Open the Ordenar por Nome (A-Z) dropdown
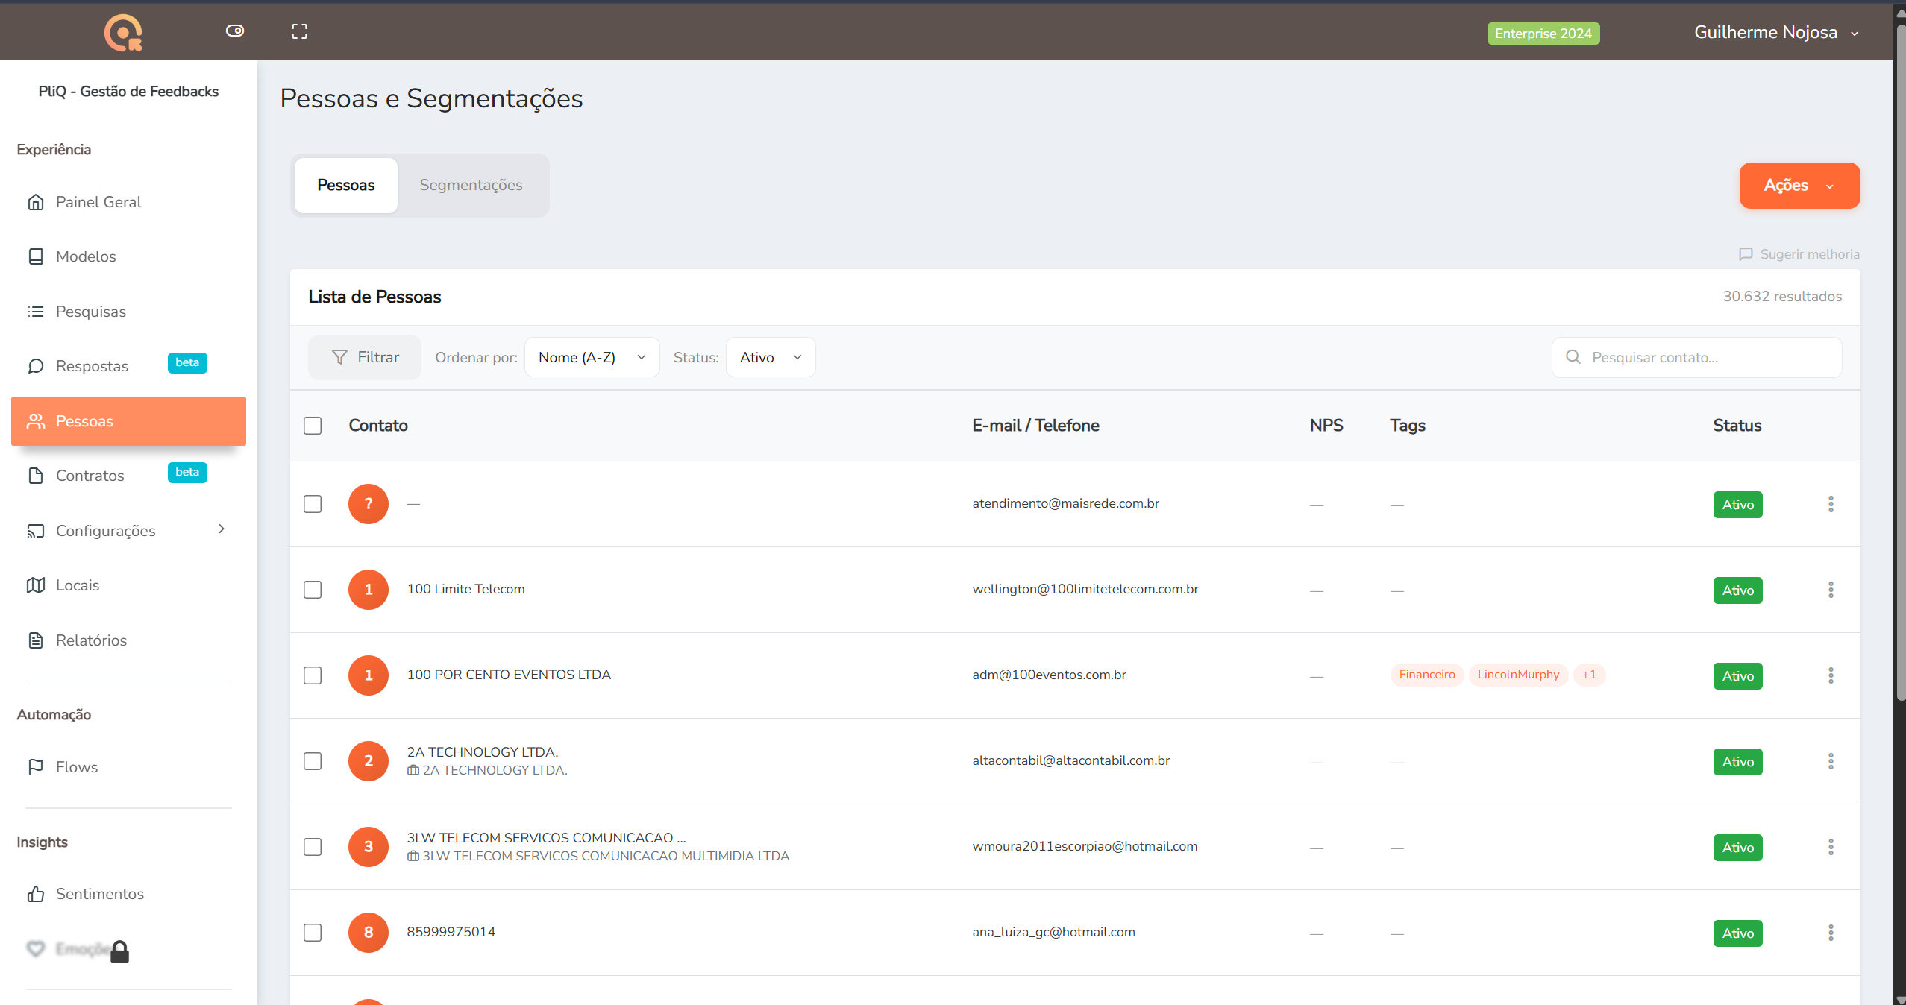 (592, 358)
